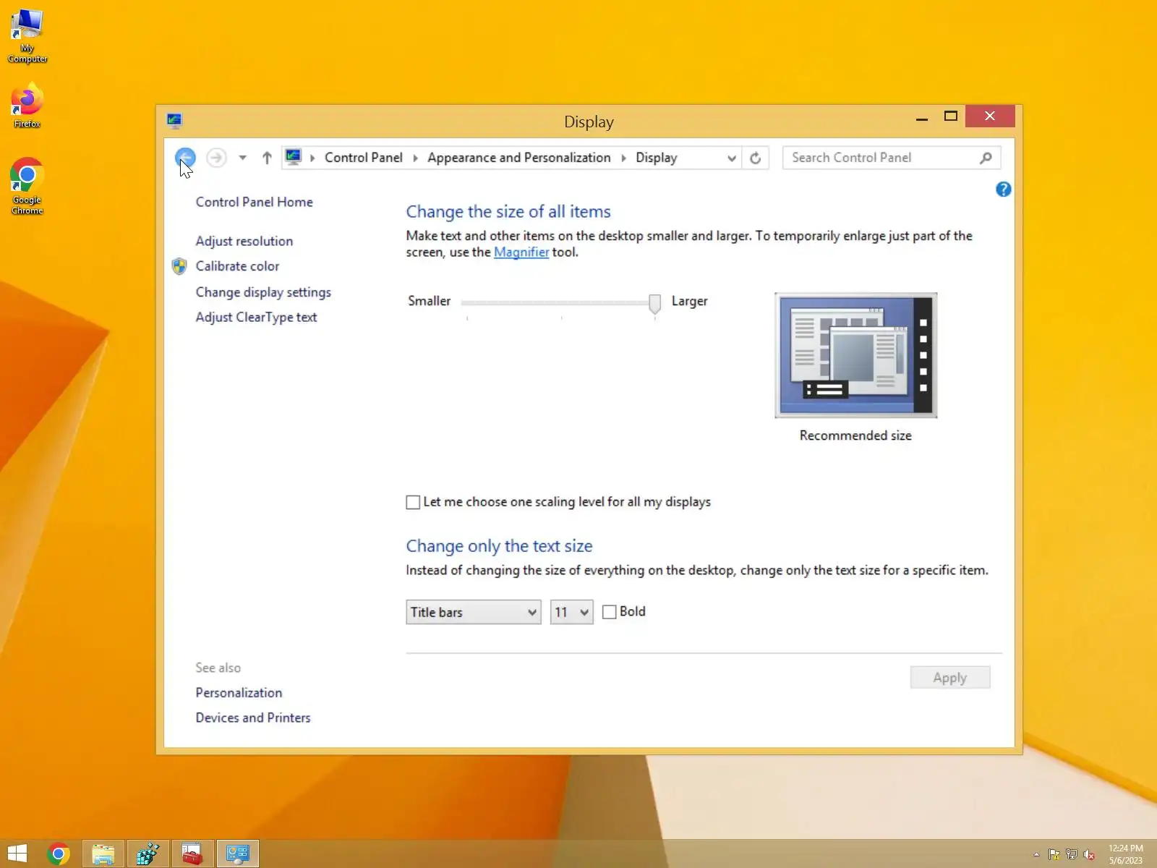
Task: Open the address bar history dropdown
Action: [x=732, y=158]
